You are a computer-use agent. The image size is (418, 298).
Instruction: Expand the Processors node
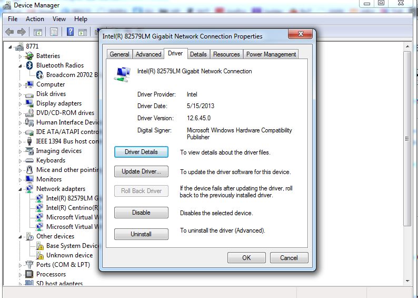tap(20, 275)
